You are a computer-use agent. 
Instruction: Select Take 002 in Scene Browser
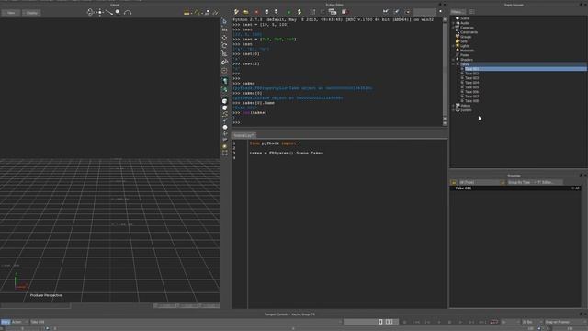click(471, 74)
